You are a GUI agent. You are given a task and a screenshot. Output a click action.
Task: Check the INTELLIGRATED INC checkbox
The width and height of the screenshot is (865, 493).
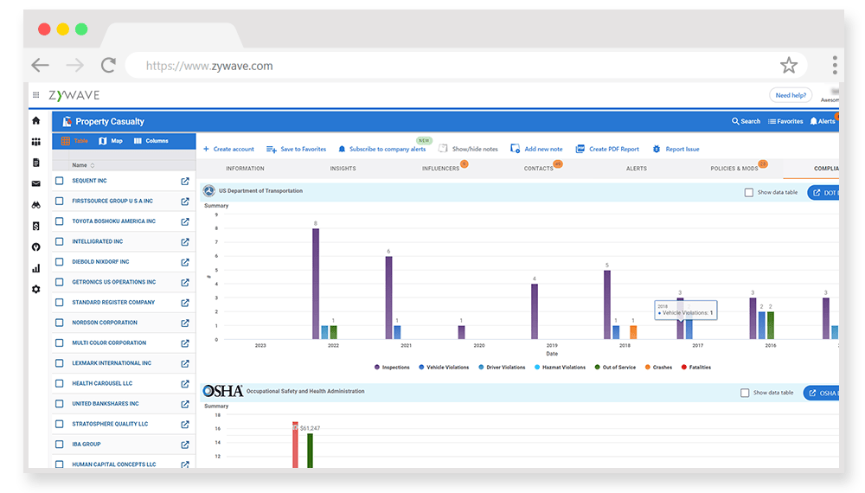(x=60, y=241)
